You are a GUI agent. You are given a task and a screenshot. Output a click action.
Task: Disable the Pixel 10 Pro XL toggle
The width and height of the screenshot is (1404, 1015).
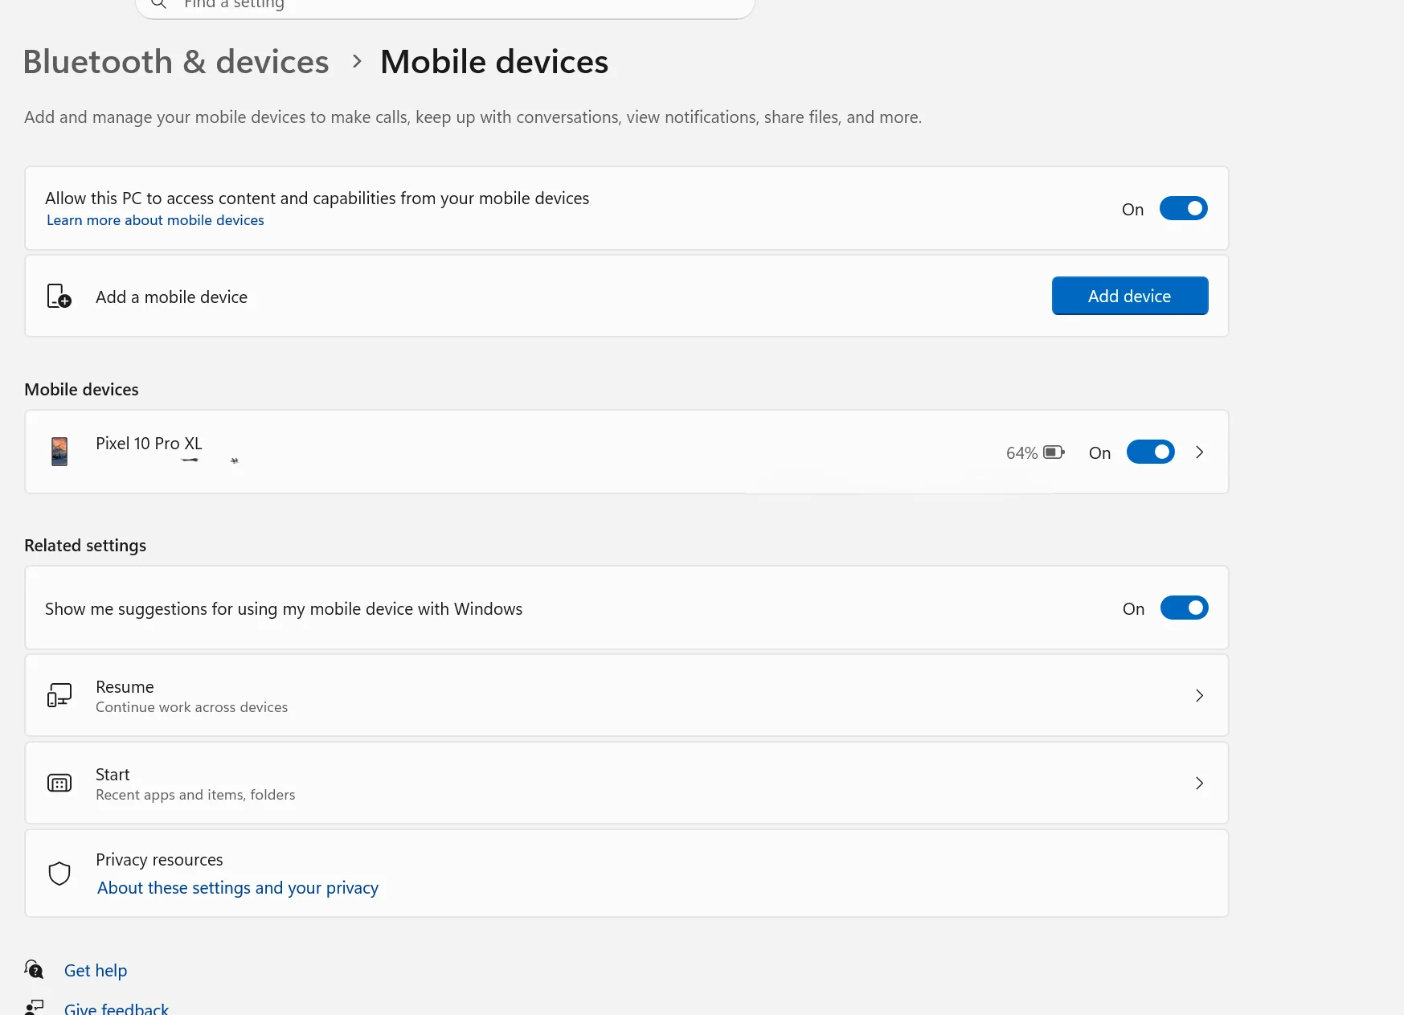(x=1150, y=452)
